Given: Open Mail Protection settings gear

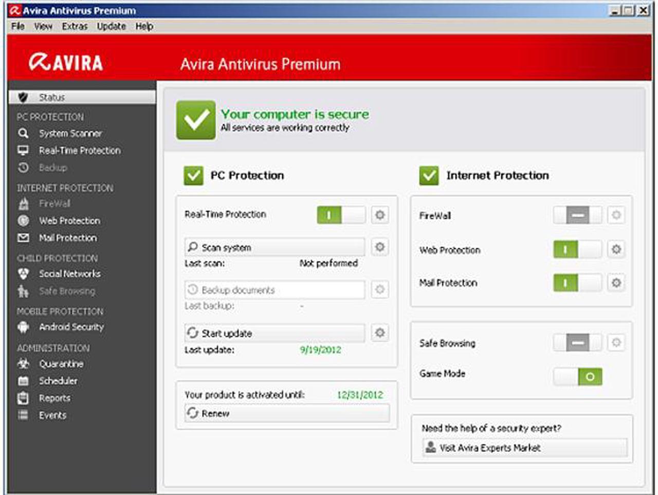Looking at the screenshot, I should 616,283.
